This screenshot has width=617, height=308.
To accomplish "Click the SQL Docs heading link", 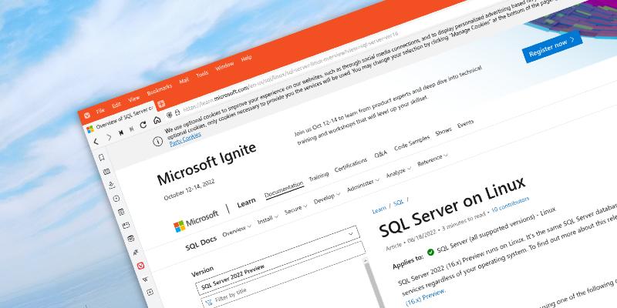I will click(201, 243).
